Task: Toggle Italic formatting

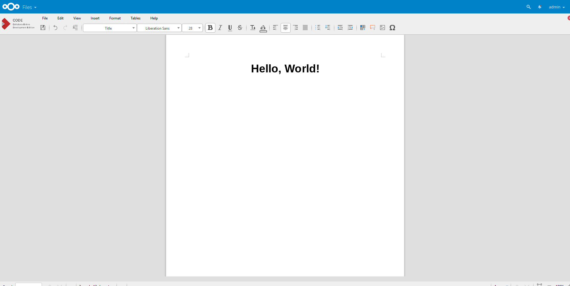Action: (x=220, y=28)
